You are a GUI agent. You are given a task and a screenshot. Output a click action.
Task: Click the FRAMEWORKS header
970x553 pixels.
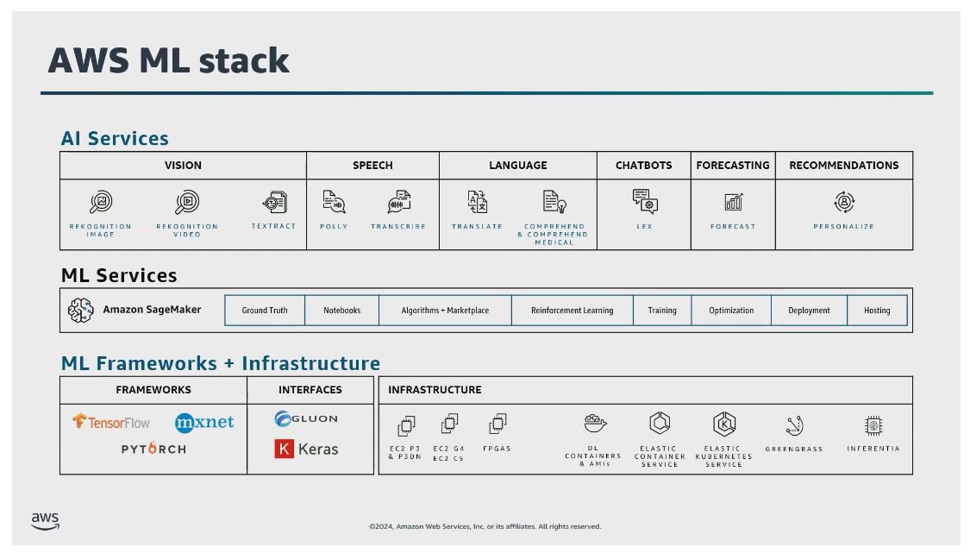coord(153,390)
